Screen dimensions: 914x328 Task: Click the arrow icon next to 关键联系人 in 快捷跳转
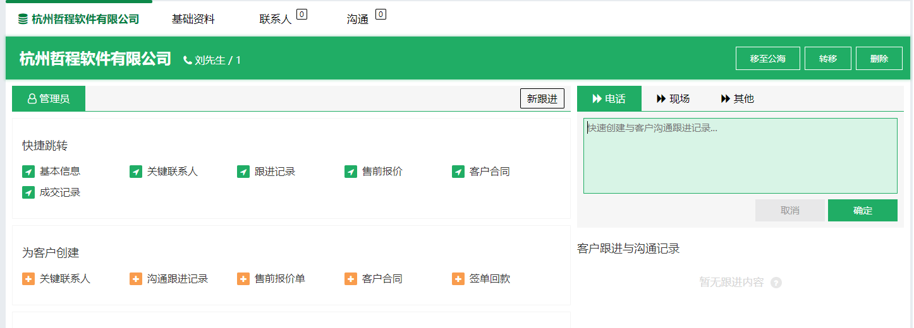[136, 172]
